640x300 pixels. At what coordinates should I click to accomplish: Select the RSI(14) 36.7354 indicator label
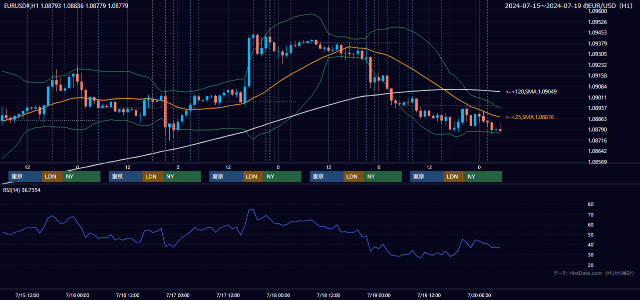click(22, 190)
